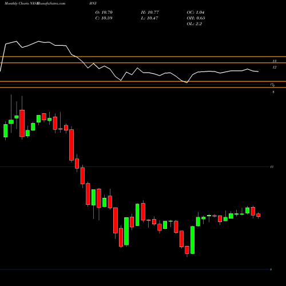Select the high value "H: 10.77"
This screenshot has width=286, height=286.
tap(150, 13)
